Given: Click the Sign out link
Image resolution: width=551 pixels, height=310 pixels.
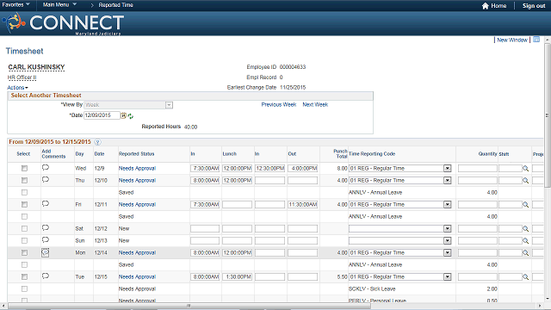Looking at the screenshot, I should click(x=534, y=6).
